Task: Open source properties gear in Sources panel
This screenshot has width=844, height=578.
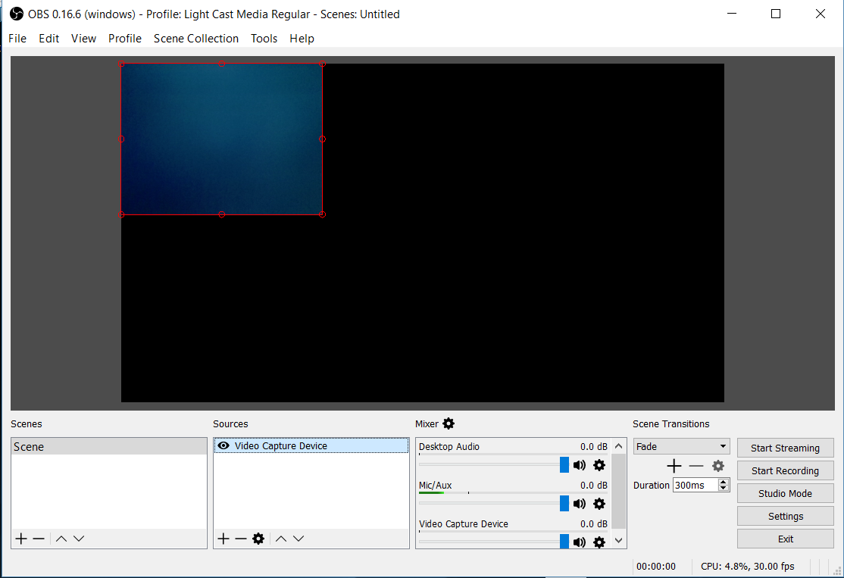Action: pyautogui.click(x=258, y=539)
